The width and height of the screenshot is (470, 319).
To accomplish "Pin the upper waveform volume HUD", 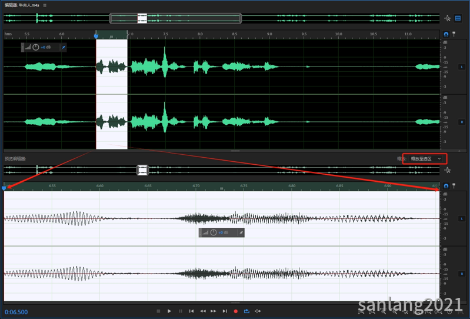I will (x=64, y=47).
